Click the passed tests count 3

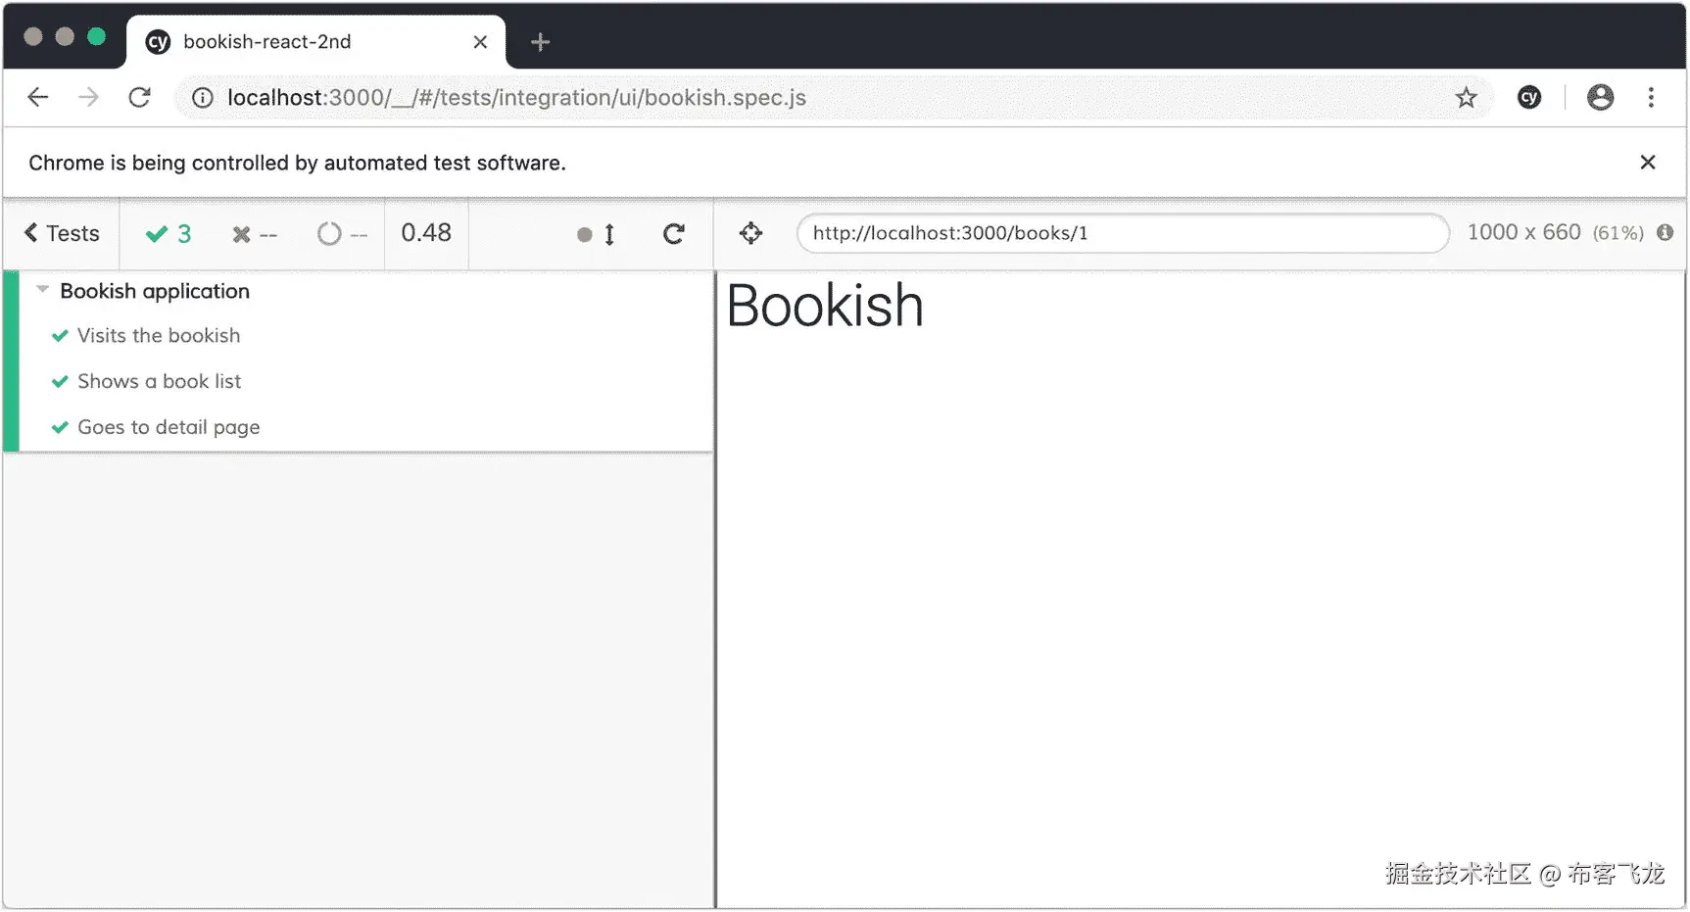(169, 234)
